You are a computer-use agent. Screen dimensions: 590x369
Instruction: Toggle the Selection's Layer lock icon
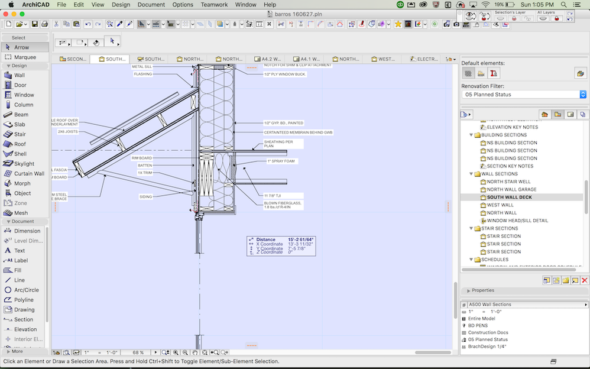coord(514,18)
